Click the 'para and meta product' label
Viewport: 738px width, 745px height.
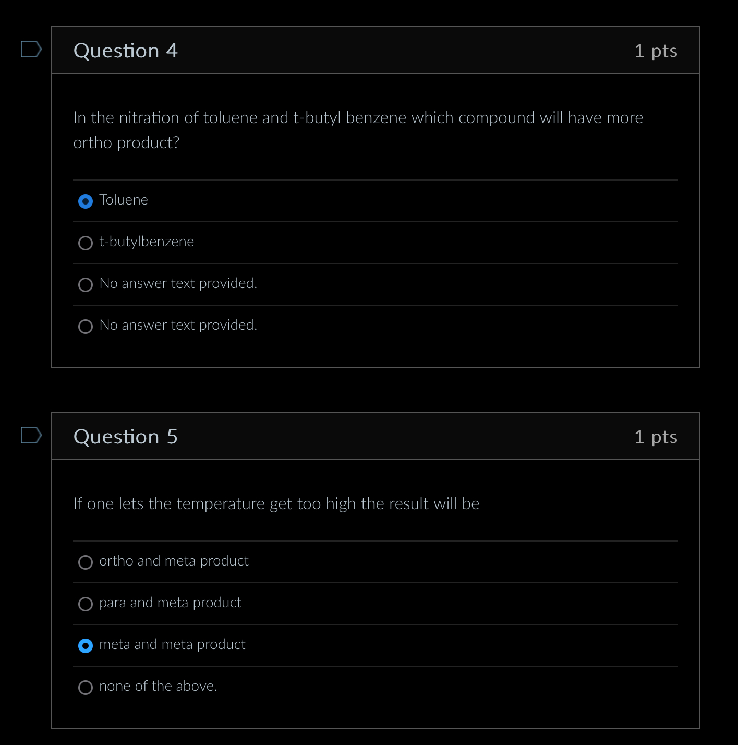(170, 603)
